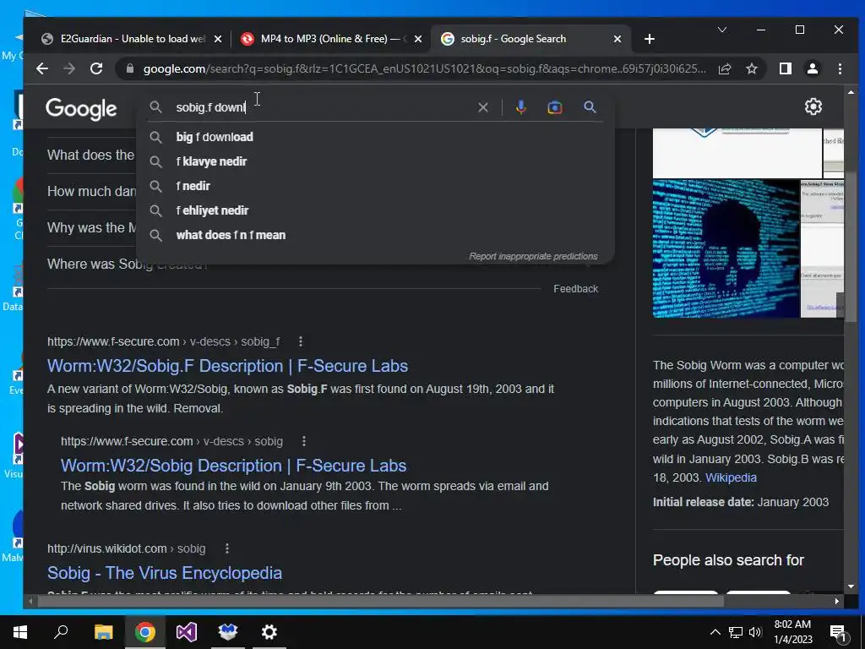
Task: View site information lock icon
Action: [x=130, y=68]
